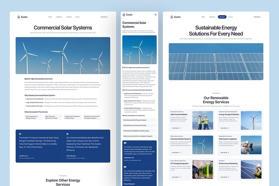Click Sustainable Energy Solutions For Every Need heading
The image size is (279, 186).
click(x=216, y=31)
